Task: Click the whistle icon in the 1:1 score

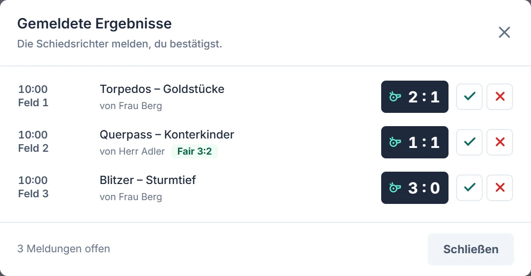Action: tap(395, 142)
